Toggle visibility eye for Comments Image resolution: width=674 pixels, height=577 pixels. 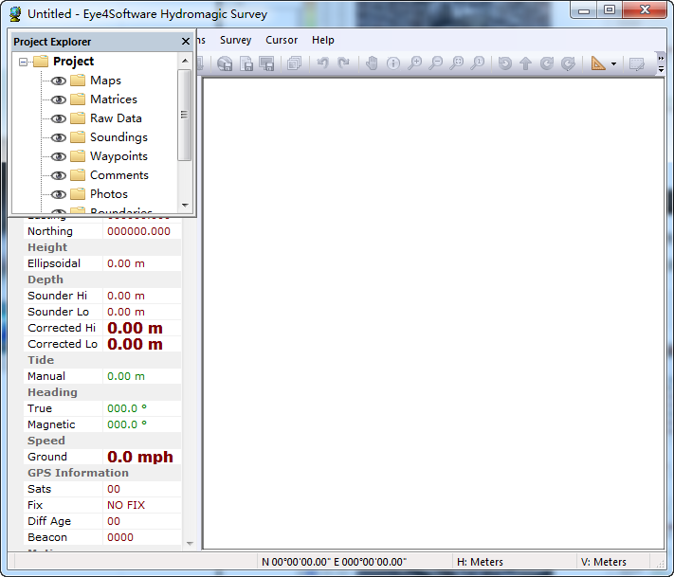[x=59, y=175]
